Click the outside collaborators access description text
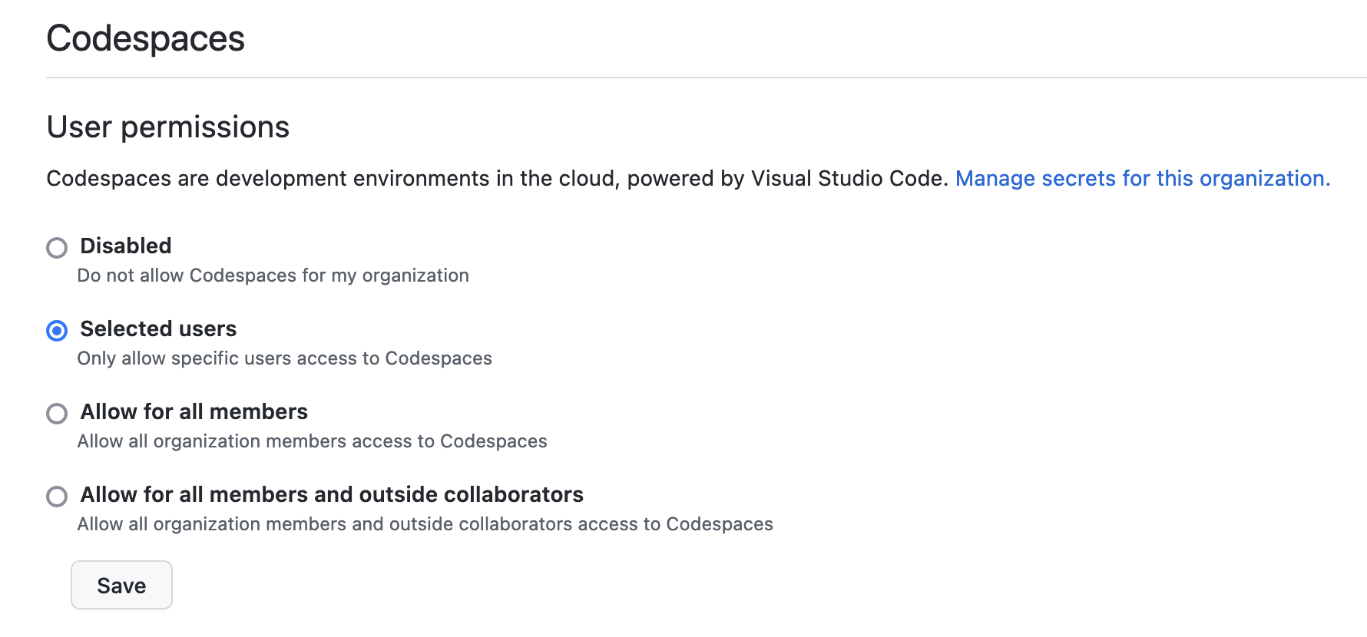The height and width of the screenshot is (637, 1367). [x=425, y=524]
